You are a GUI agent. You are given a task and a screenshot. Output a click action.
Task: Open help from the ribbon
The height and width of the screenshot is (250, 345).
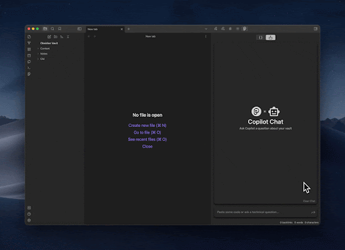[29, 214]
